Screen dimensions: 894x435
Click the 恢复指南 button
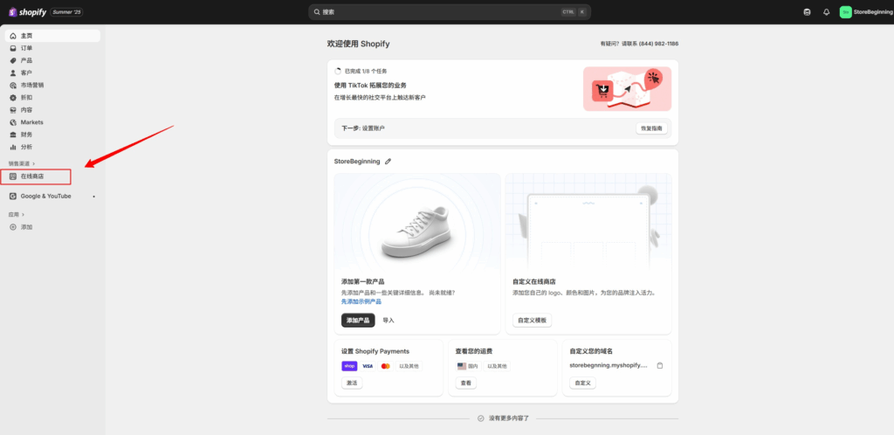[651, 128]
